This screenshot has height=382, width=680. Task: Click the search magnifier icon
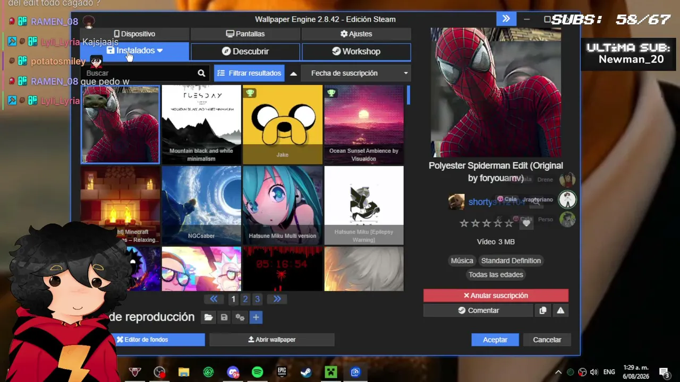(201, 73)
